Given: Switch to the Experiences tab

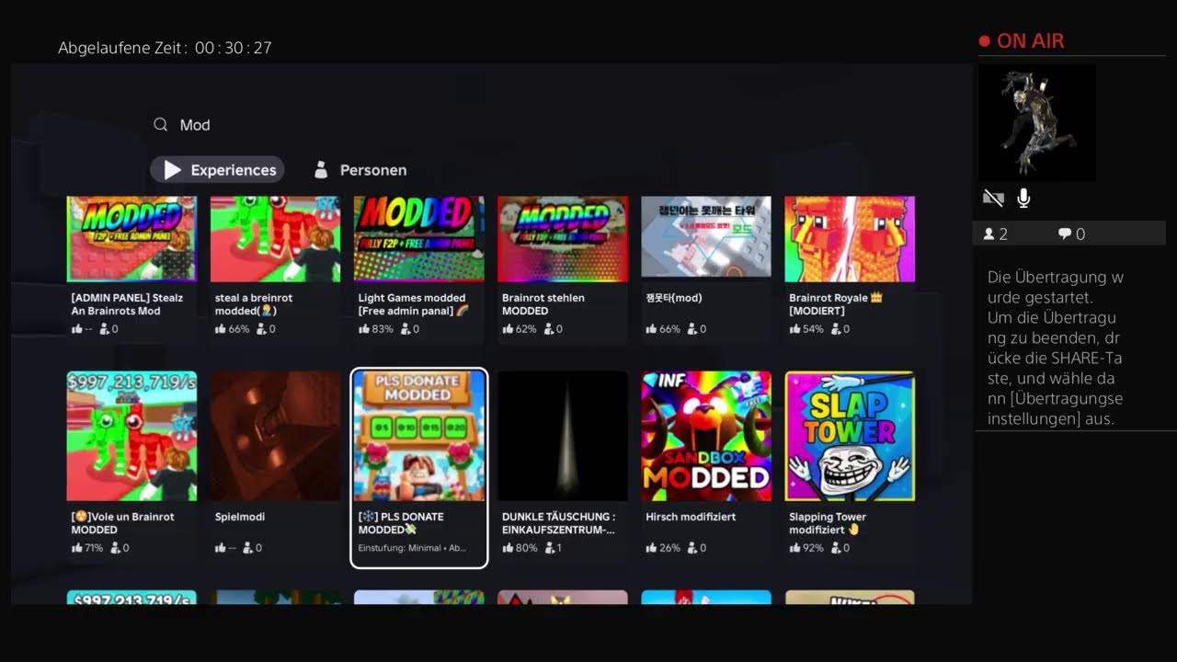Looking at the screenshot, I should click(x=217, y=170).
